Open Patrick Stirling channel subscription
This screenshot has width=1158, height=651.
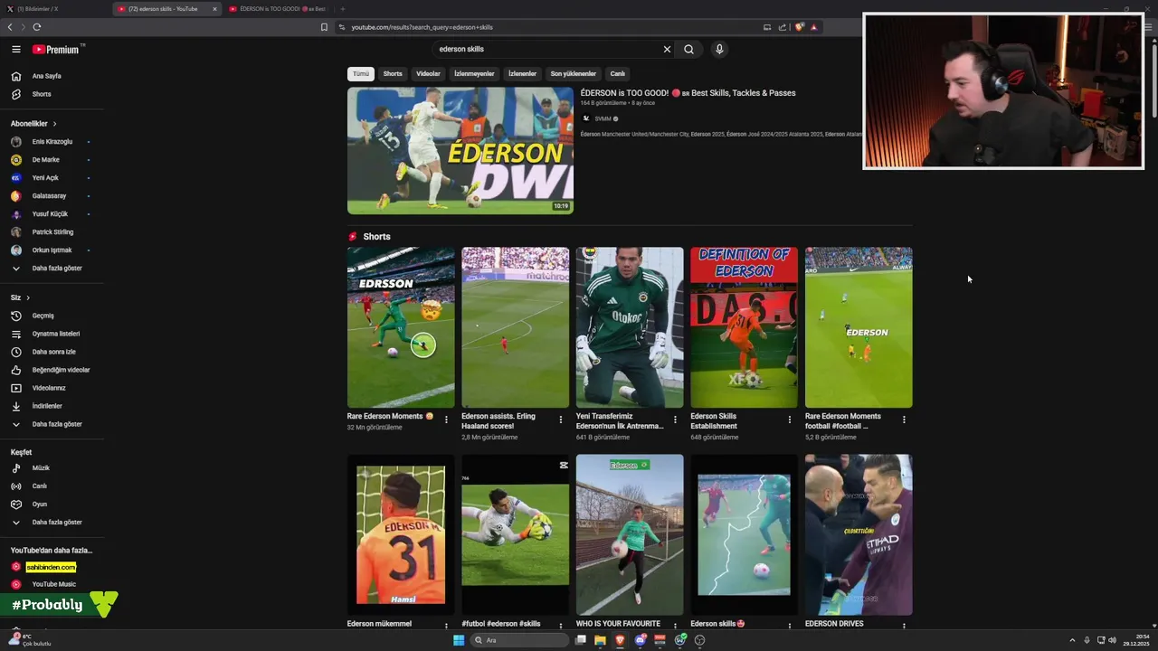tap(52, 232)
